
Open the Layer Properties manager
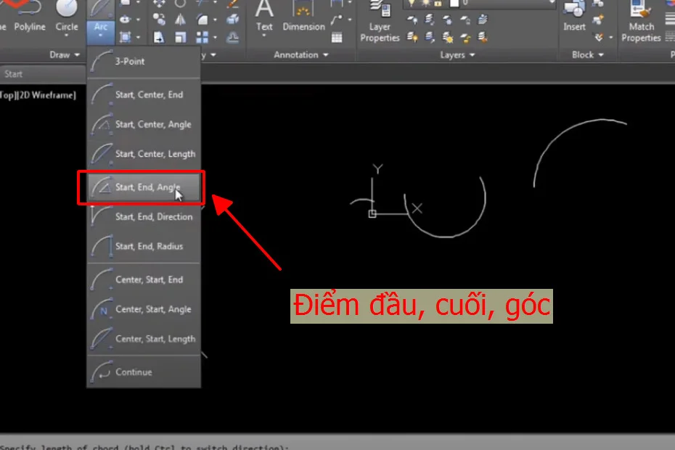click(x=380, y=22)
